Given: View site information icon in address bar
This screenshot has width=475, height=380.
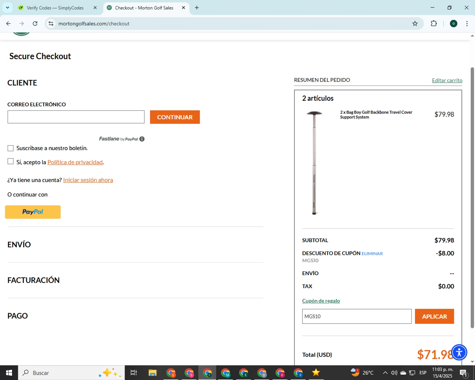Looking at the screenshot, I should pos(51,23).
